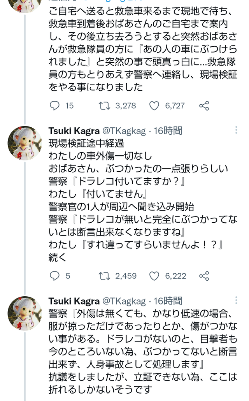Tap the 16時間 timestamp on the 外傷は無くても tweet
Viewport: 249px width, 401px height.
(168, 301)
